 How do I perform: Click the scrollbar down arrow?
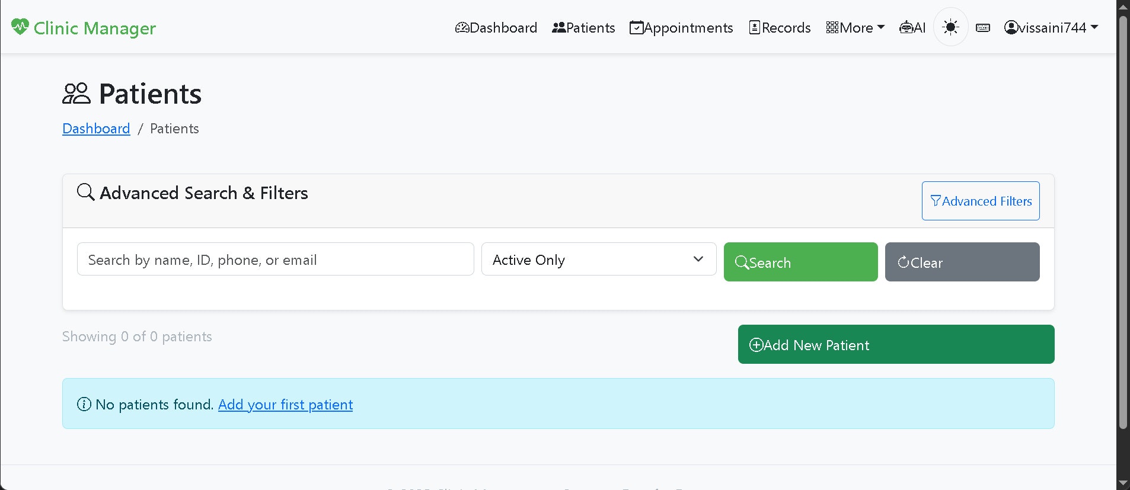(x=1123, y=483)
